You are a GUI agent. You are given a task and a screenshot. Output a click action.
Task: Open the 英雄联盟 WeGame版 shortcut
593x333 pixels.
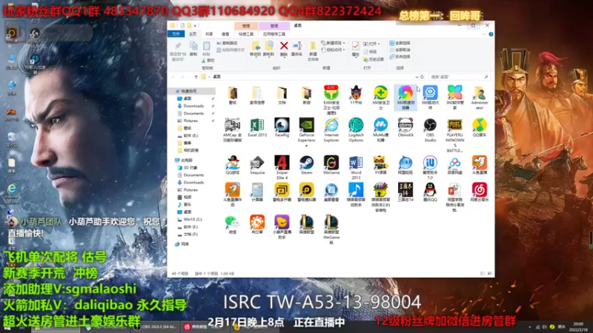331,229
